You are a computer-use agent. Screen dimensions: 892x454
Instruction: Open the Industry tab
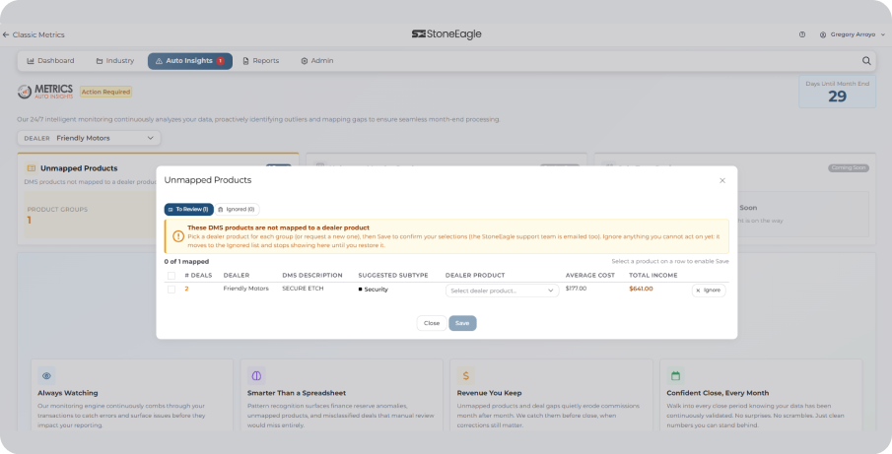(x=115, y=61)
